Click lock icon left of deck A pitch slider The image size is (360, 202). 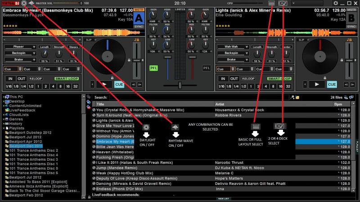129,60
